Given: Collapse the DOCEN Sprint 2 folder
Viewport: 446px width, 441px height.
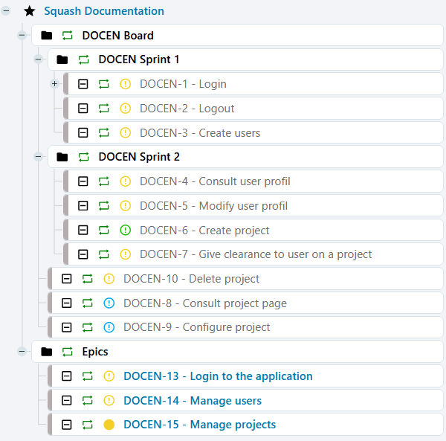Looking at the screenshot, I should [x=39, y=157].
